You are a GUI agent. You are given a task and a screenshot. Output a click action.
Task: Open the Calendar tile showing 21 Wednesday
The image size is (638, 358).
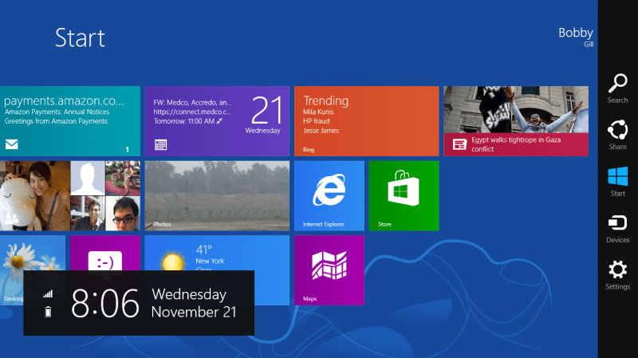pyautogui.click(x=216, y=121)
